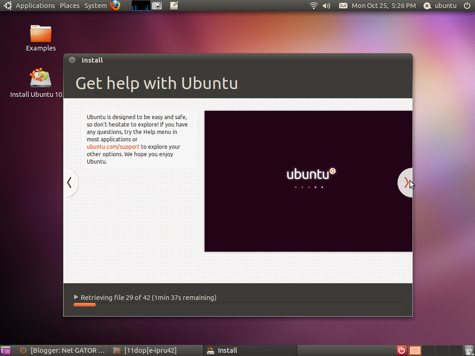Follow the ubuntu.com/support link
The width and height of the screenshot is (475, 356).
pos(113,147)
